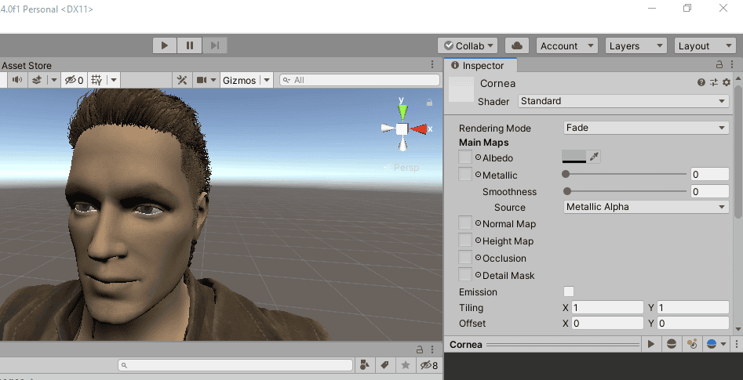The height and width of the screenshot is (380, 743).
Task: Toggle the Inspector lock icon
Action: click(719, 64)
